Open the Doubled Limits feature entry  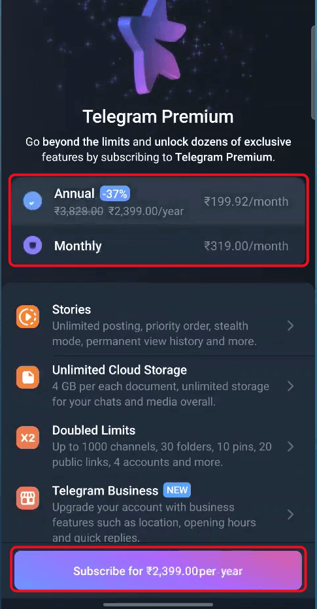click(x=158, y=446)
